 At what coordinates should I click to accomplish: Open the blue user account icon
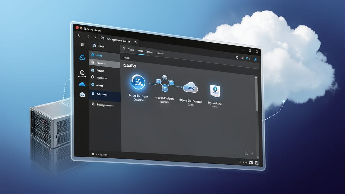click(255, 59)
